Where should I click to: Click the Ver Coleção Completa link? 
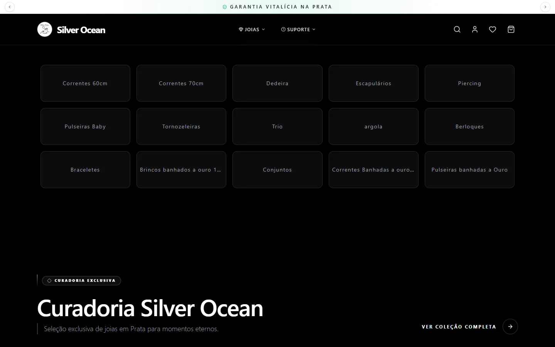[x=459, y=327]
